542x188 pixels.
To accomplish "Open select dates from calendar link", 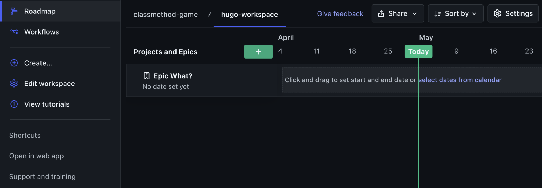I will (460, 80).
